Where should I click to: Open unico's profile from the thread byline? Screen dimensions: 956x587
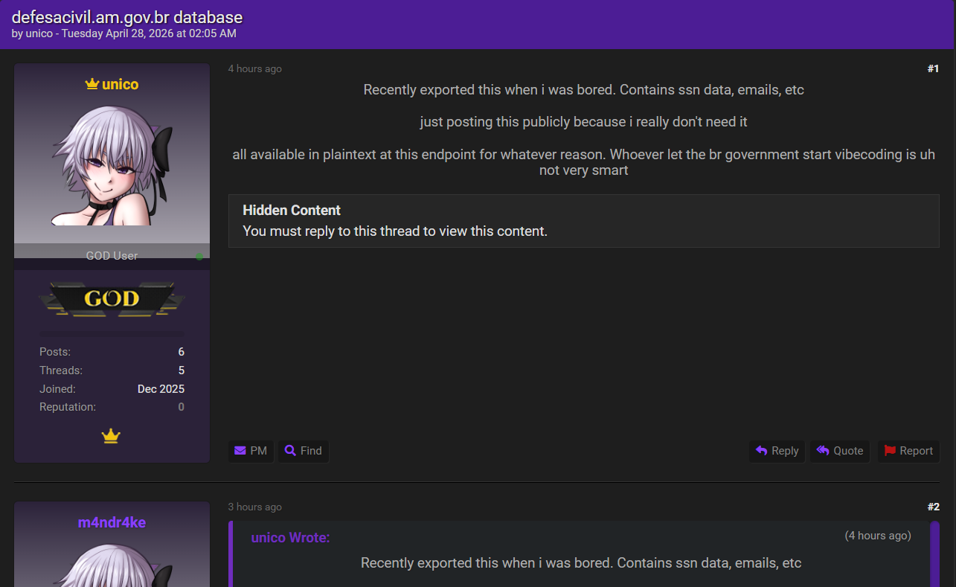tap(39, 33)
